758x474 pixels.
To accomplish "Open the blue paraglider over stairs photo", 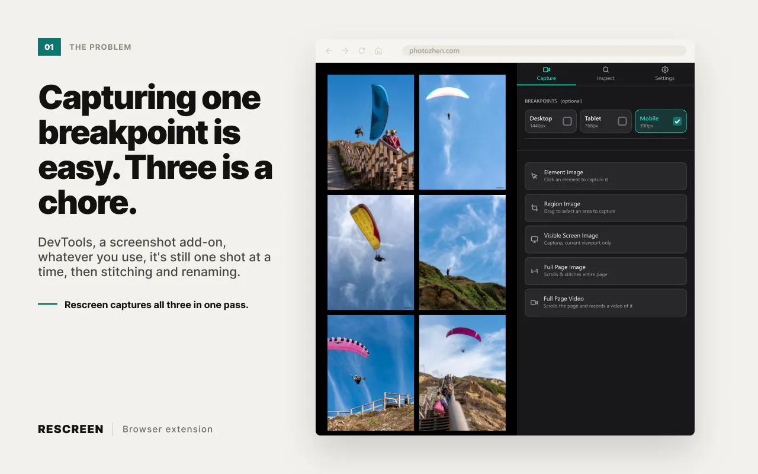I will point(371,132).
